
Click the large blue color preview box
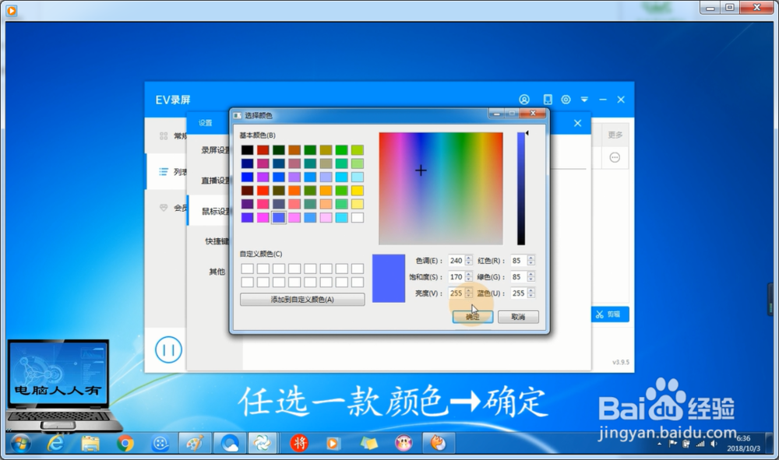[x=389, y=279]
